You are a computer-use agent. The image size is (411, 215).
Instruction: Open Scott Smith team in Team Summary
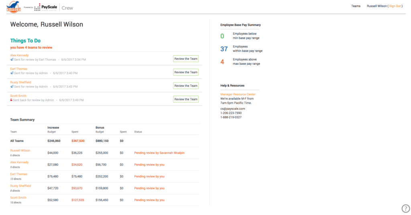[x=18, y=197]
